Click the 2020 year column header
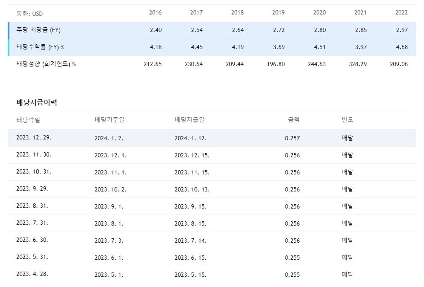This screenshot has height=287, width=424. tap(320, 12)
